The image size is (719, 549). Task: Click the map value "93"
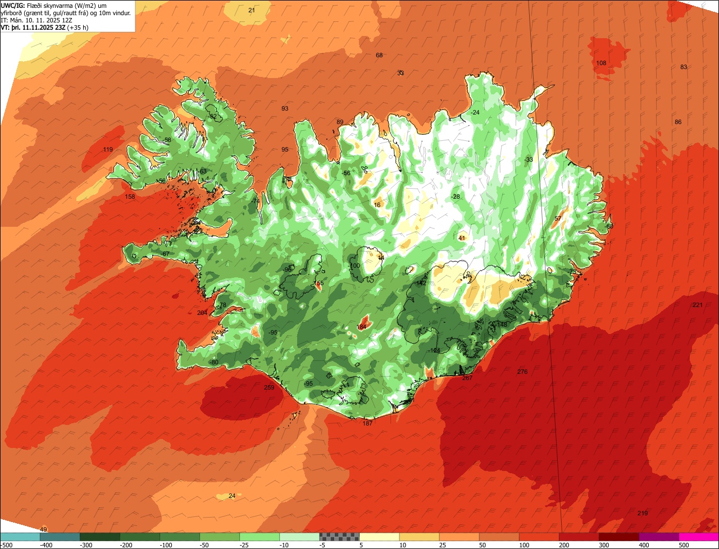(x=285, y=108)
